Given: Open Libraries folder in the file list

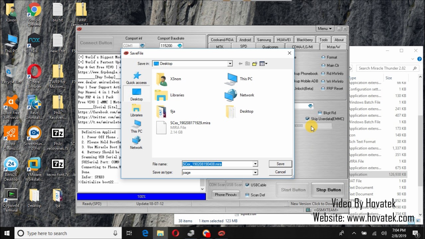Looking at the screenshot, I should 170,95.
